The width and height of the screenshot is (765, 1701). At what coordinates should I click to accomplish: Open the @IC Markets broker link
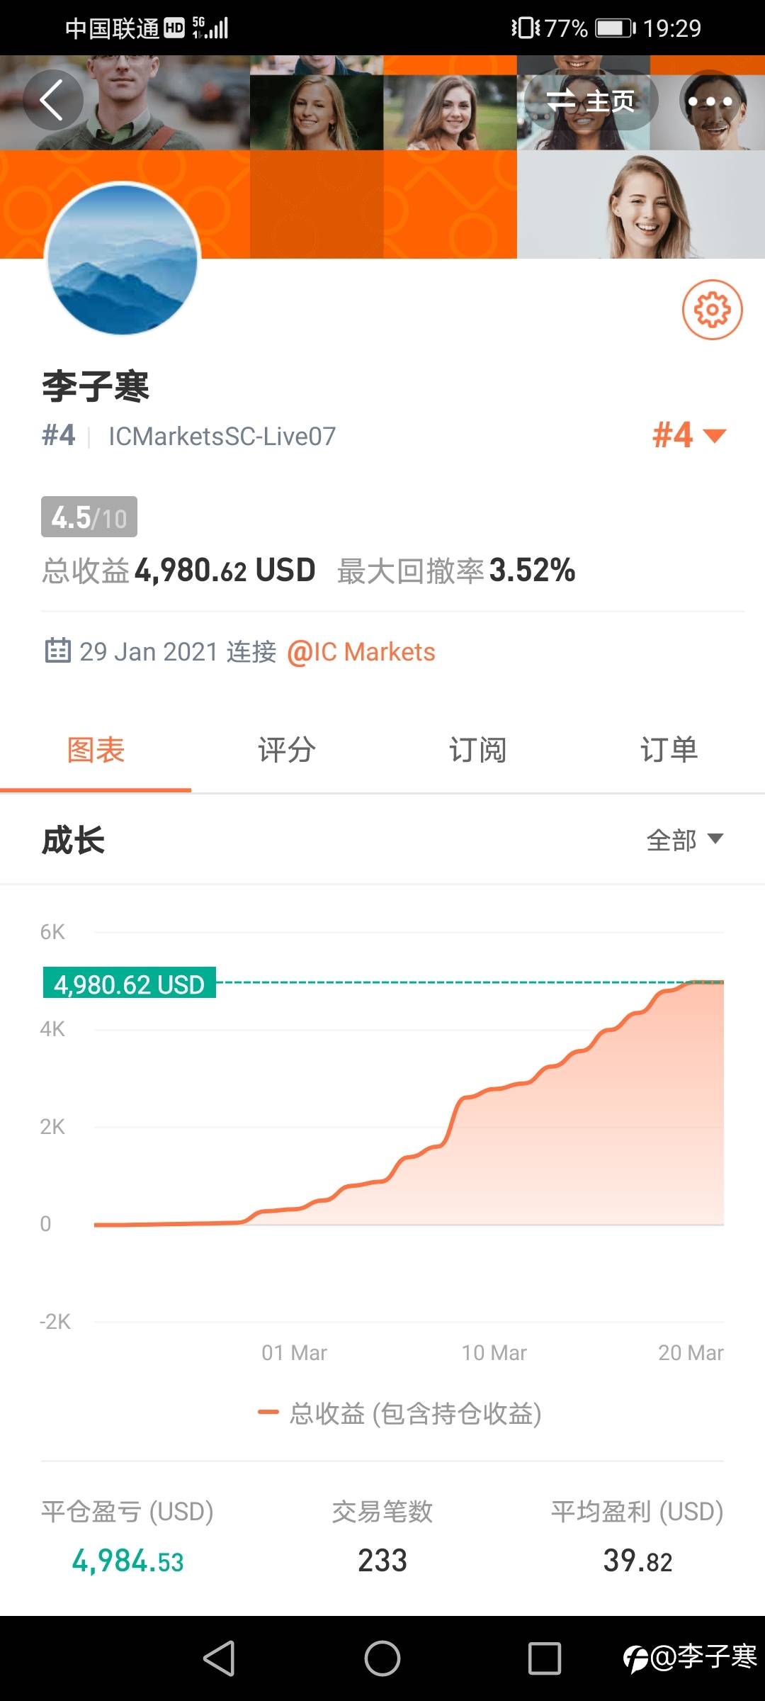(361, 652)
